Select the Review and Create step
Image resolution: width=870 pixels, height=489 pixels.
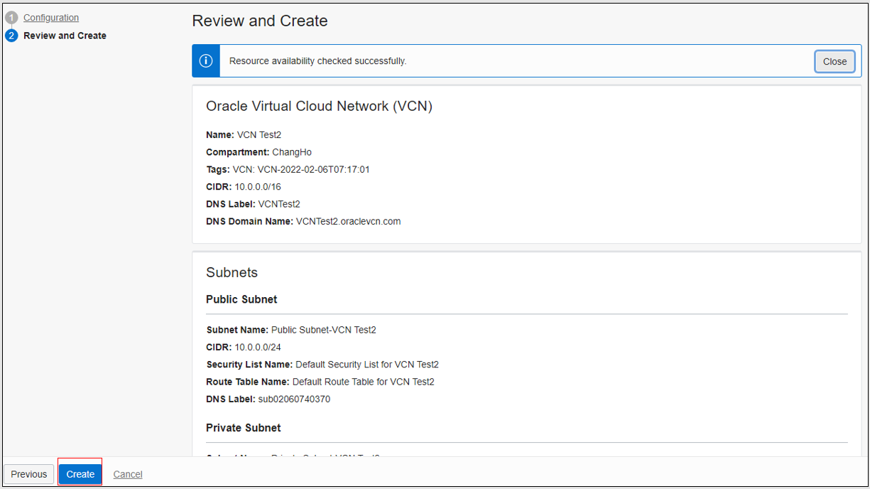65,36
